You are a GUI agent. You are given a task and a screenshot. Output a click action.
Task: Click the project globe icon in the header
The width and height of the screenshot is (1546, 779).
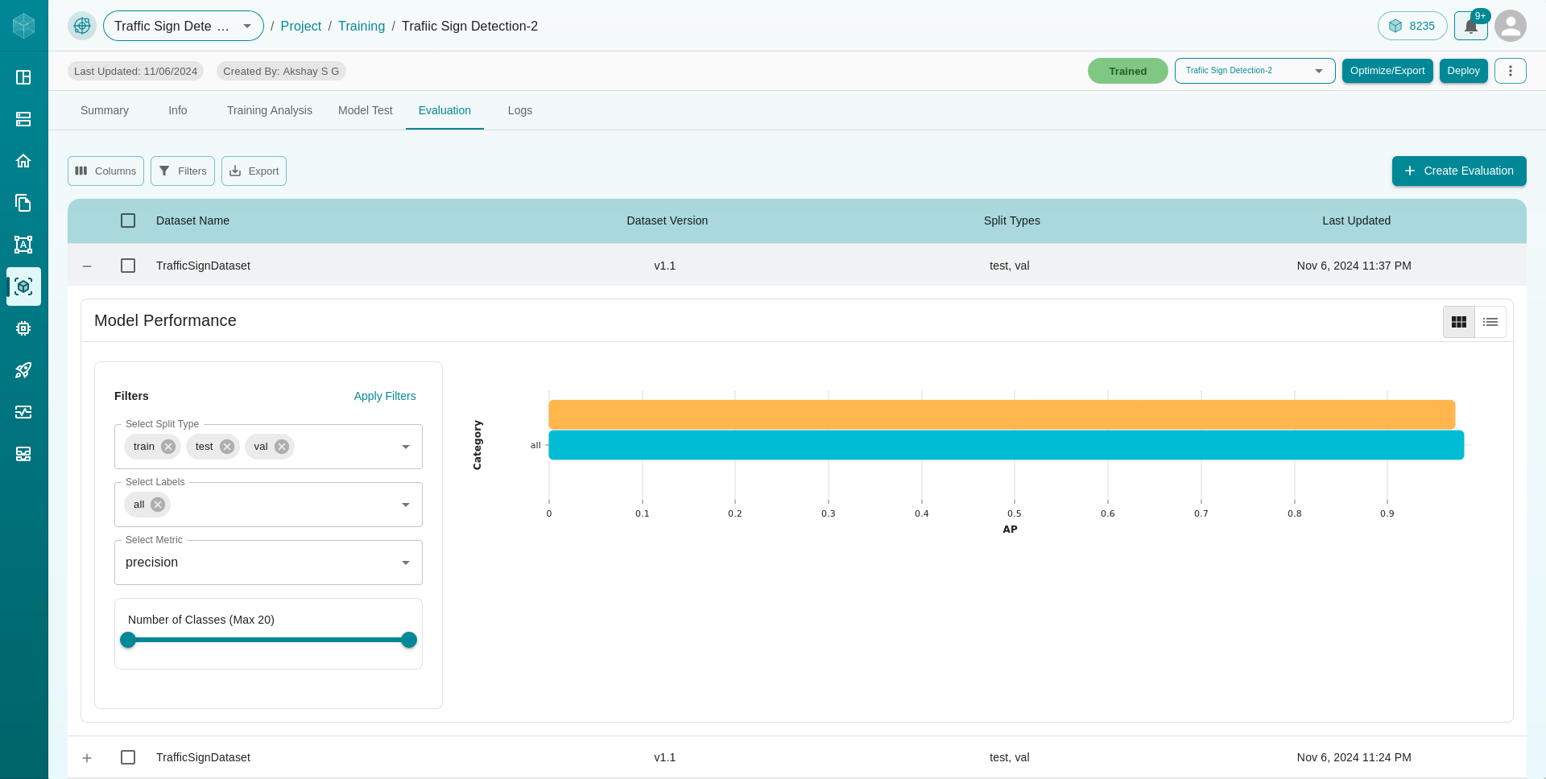pyautogui.click(x=82, y=26)
